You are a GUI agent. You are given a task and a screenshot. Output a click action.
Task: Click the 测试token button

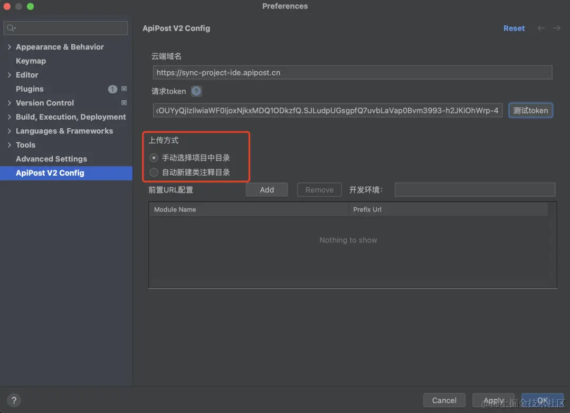(x=530, y=110)
